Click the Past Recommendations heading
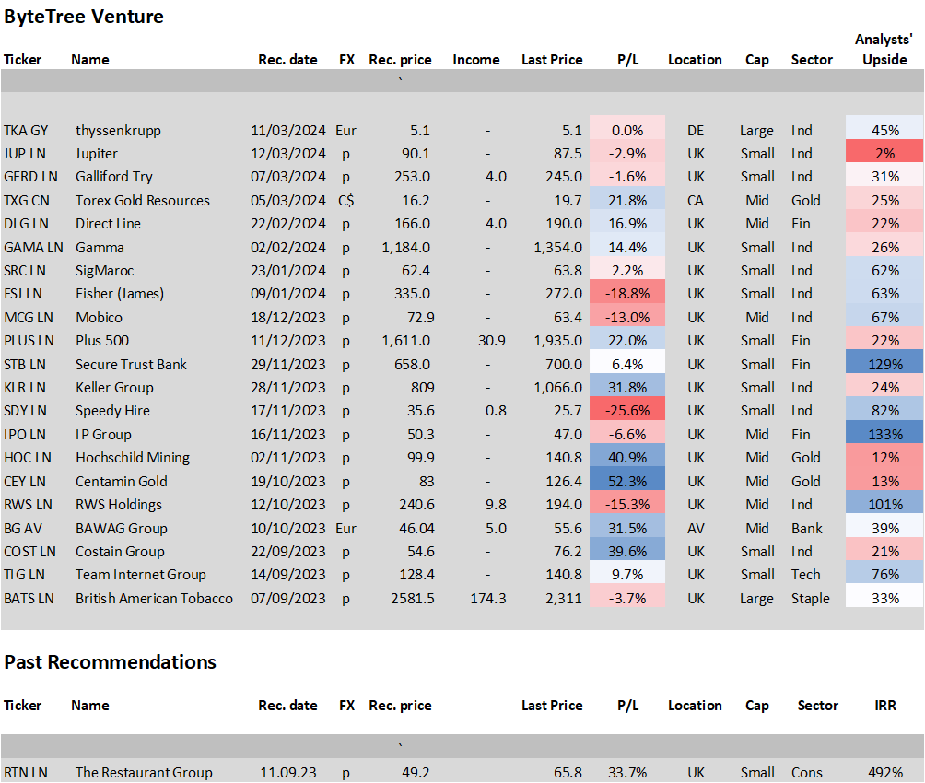 coord(111,662)
